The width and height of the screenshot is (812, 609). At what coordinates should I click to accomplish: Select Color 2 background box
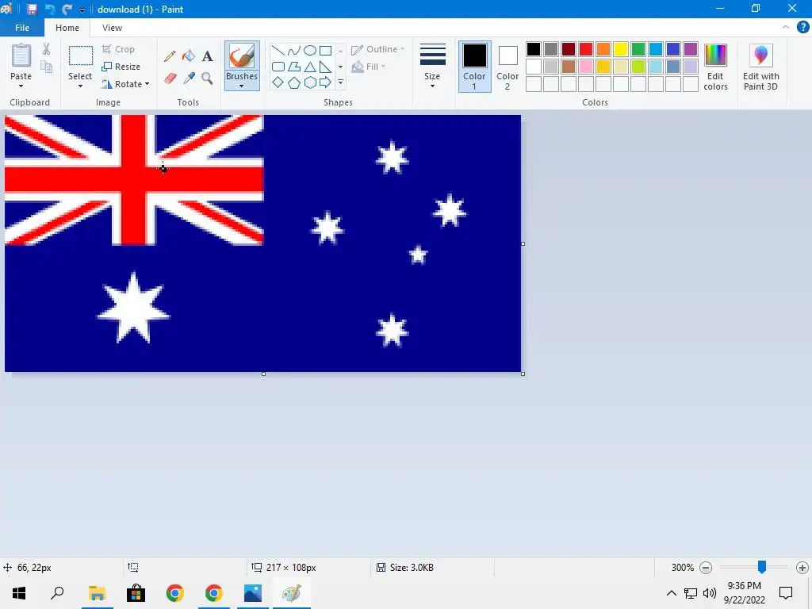click(507, 67)
